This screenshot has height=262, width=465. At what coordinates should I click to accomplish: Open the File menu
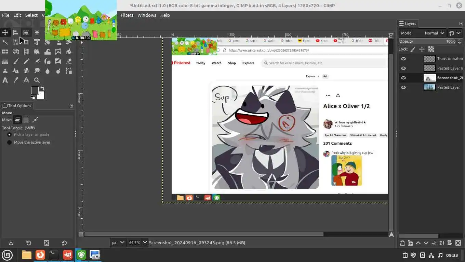pos(6,15)
